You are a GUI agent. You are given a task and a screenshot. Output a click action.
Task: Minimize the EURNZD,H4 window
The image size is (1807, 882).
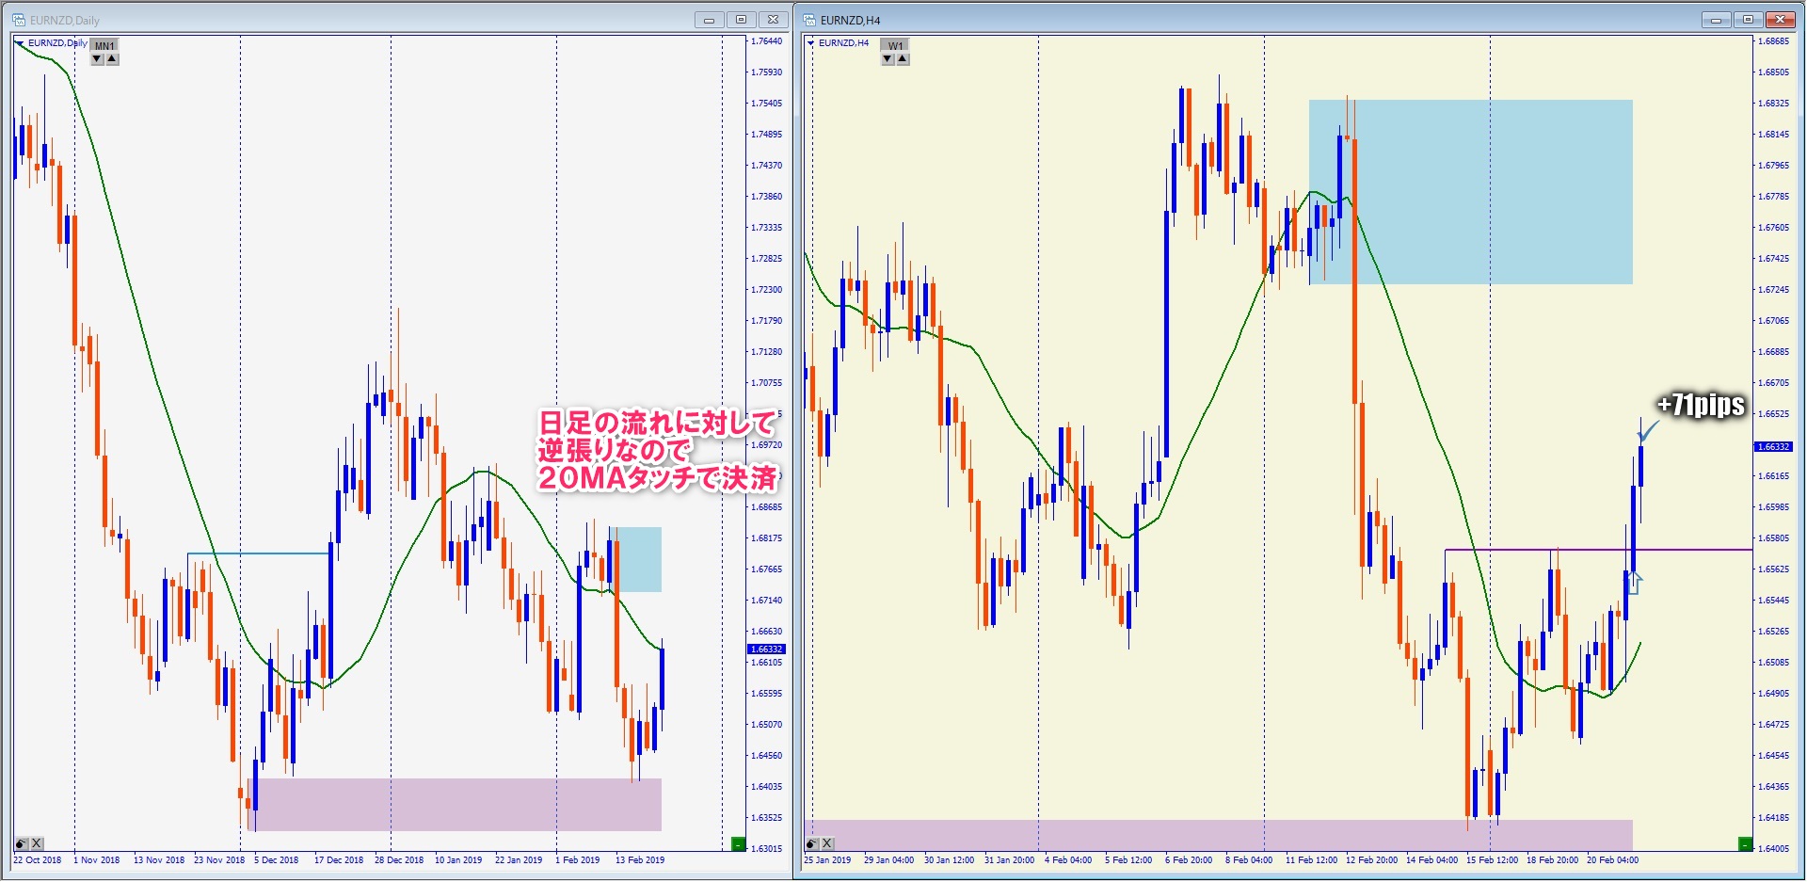click(x=1716, y=20)
